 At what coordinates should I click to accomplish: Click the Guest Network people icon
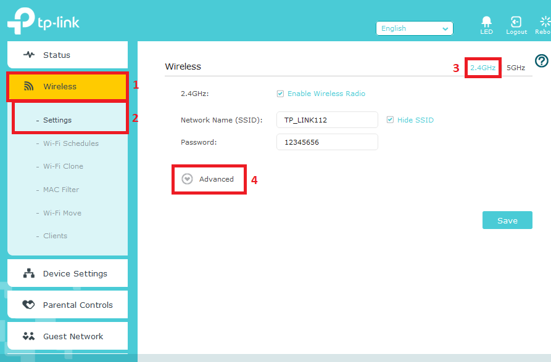(29, 336)
